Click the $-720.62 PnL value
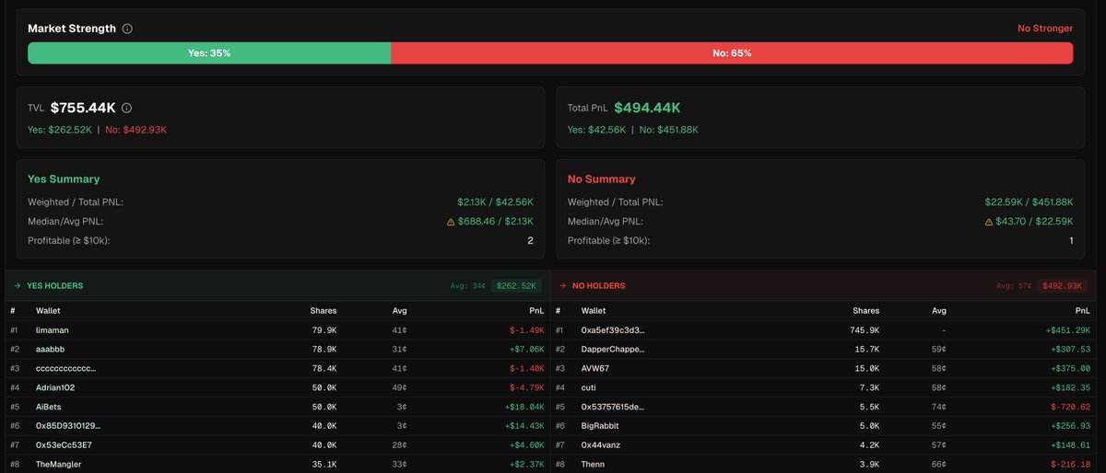1106x473 pixels. (x=1073, y=407)
